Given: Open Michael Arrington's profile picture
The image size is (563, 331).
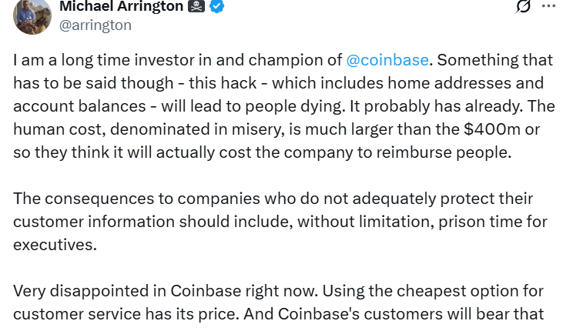Looking at the screenshot, I should pyautogui.click(x=31, y=15).
